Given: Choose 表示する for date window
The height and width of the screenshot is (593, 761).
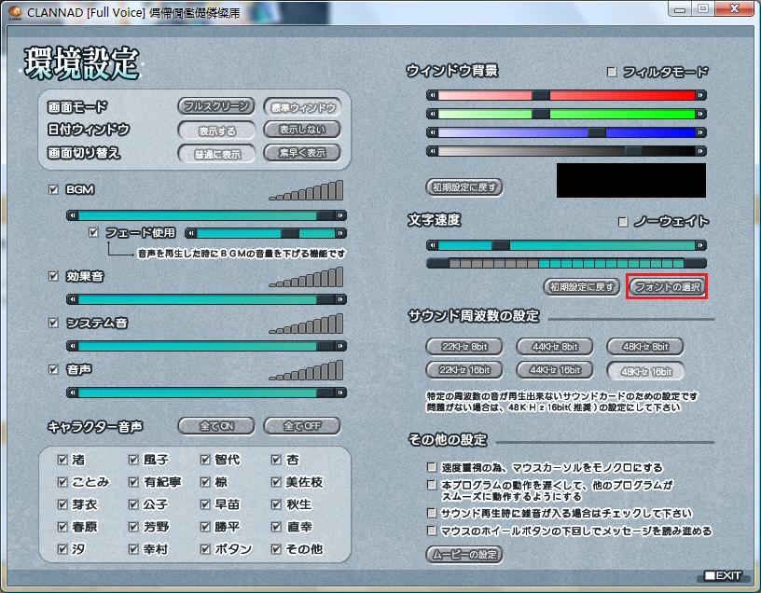Looking at the screenshot, I should pos(216,131).
